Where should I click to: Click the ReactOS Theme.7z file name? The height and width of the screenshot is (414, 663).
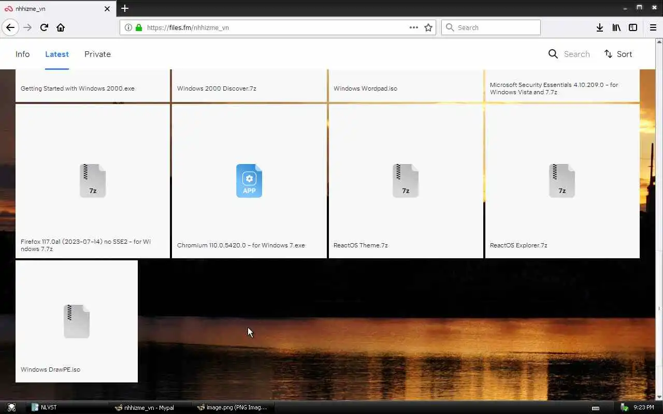361,245
